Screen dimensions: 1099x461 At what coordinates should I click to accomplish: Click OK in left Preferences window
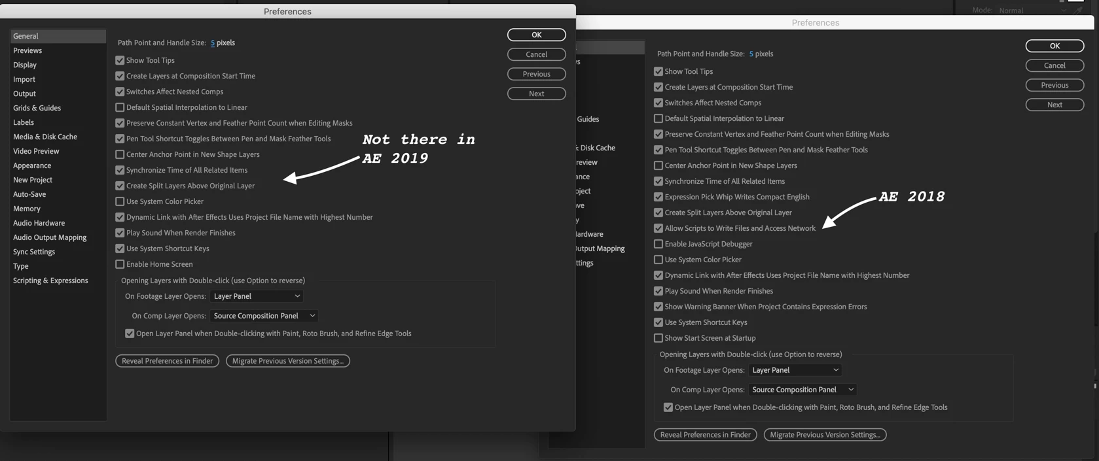[x=537, y=35]
